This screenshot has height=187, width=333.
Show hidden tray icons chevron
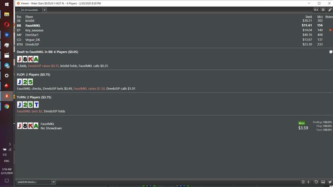(x=10, y=144)
